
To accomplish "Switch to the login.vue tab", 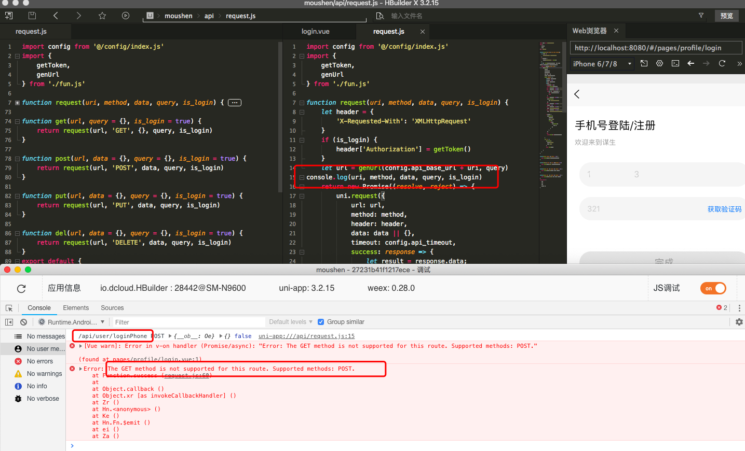I will click(315, 32).
